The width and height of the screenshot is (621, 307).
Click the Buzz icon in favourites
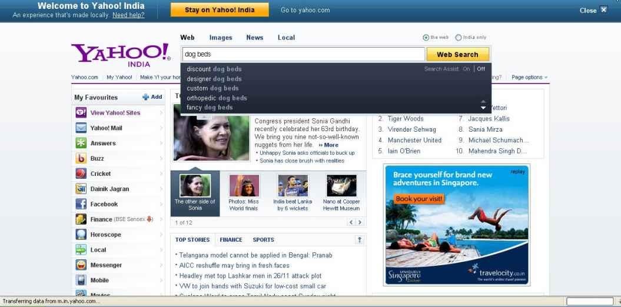(81, 158)
